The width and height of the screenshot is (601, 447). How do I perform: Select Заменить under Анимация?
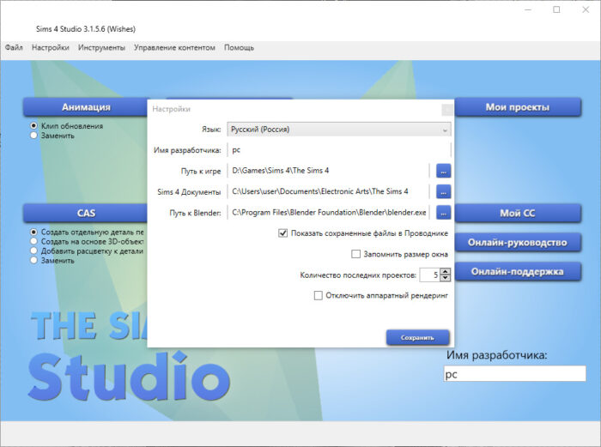[33, 136]
